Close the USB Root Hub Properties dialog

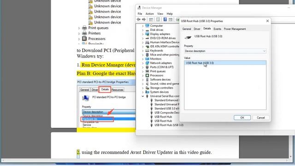point(267,21)
